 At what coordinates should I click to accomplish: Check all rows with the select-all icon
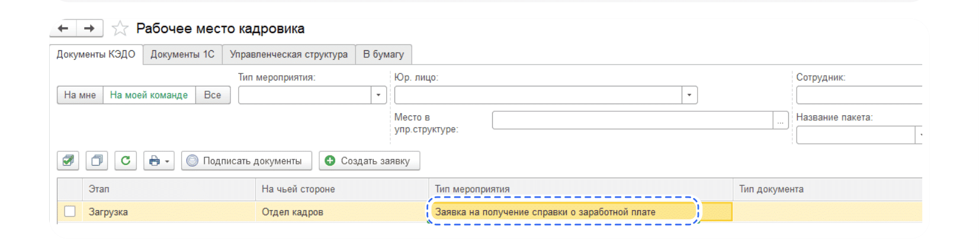click(x=68, y=160)
